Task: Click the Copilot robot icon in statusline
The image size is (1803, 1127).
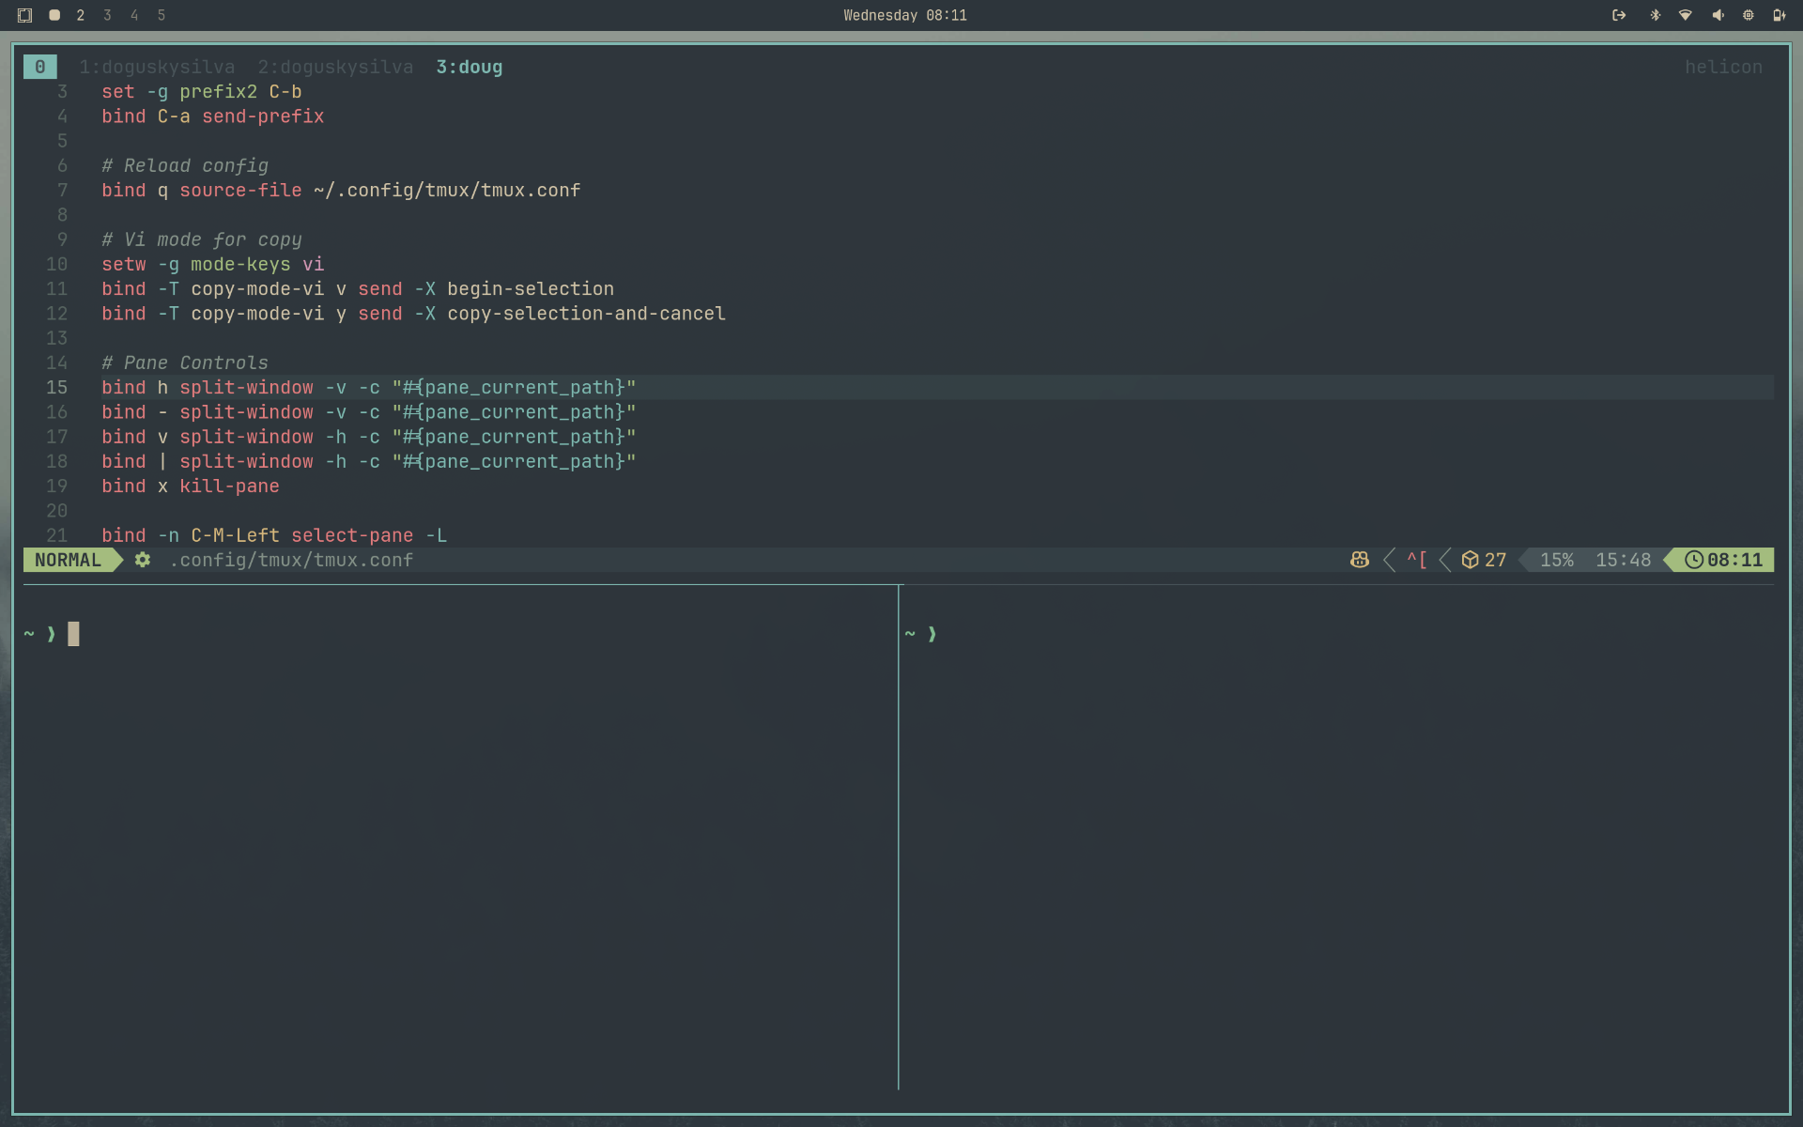Action: (x=1359, y=560)
